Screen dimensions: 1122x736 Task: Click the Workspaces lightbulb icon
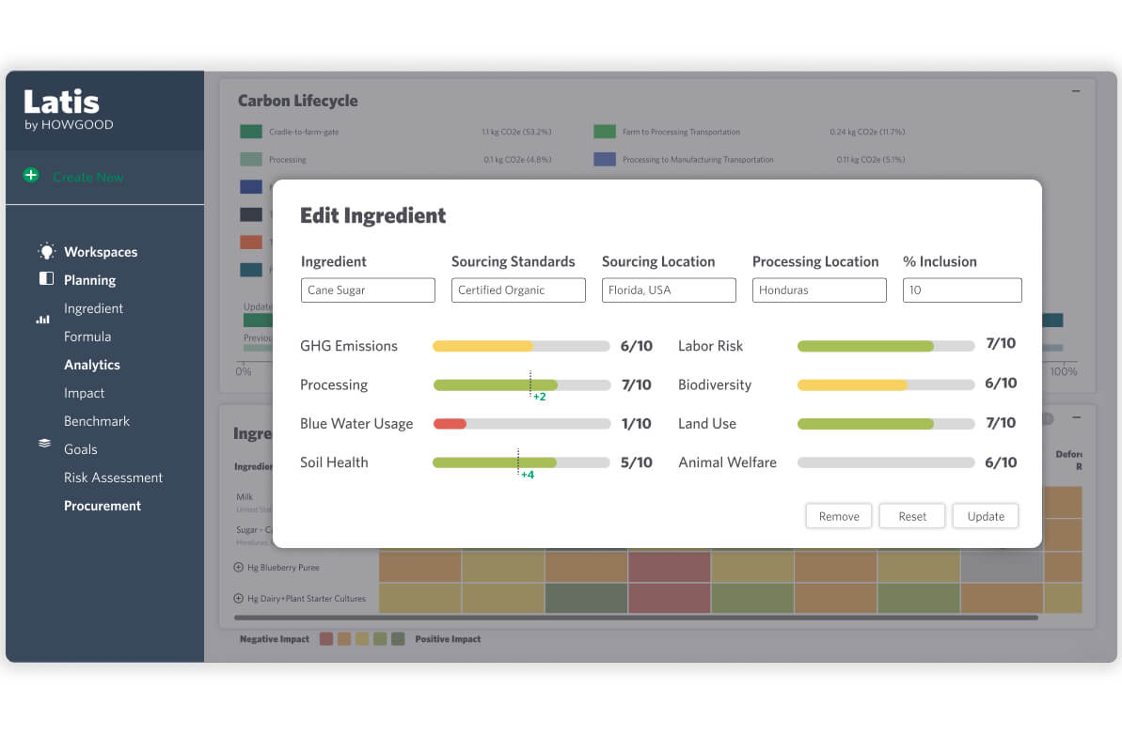(46, 251)
